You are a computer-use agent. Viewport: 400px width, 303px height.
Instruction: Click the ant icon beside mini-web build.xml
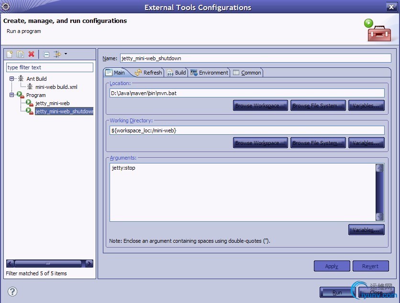[x=30, y=87]
